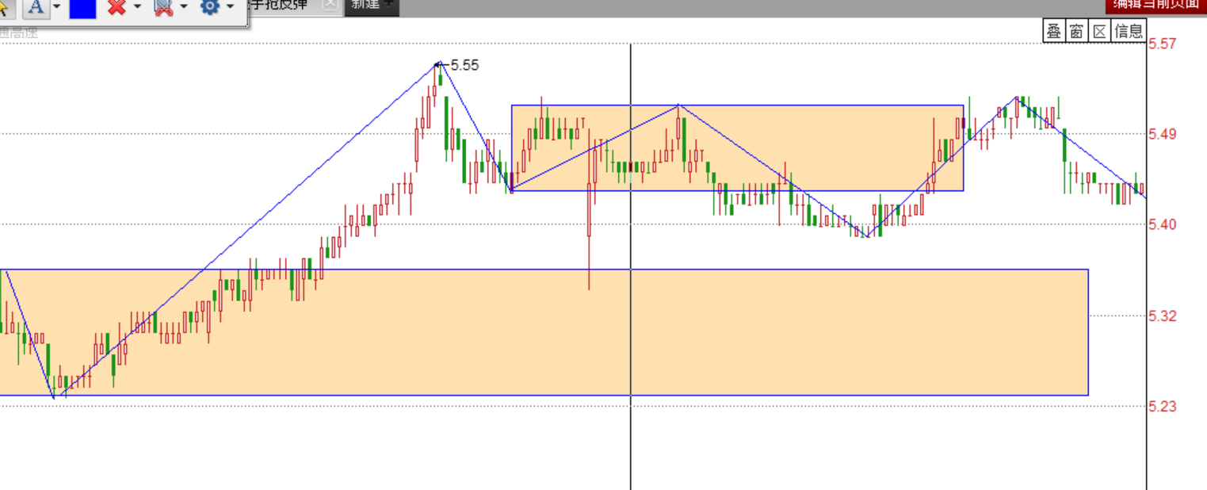Image resolution: width=1207 pixels, height=490 pixels.
Task: Click the scissors drawing-tool icon
Action: 163,7
